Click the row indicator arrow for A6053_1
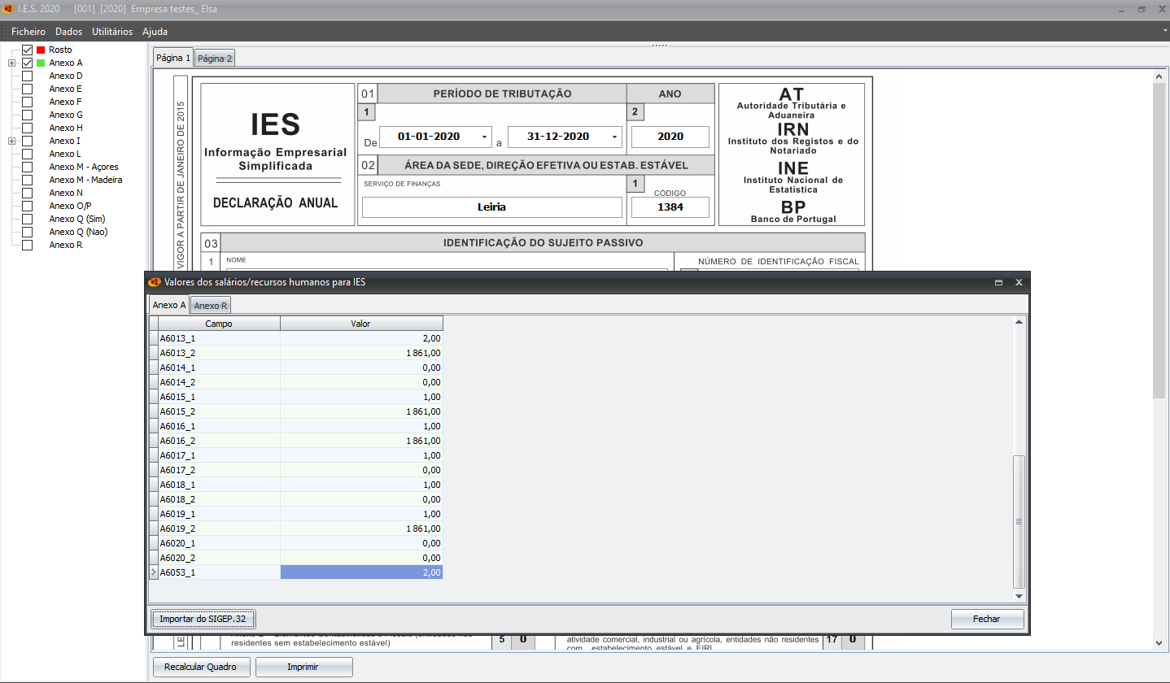1170x683 pixels. [x=154, y=573]
